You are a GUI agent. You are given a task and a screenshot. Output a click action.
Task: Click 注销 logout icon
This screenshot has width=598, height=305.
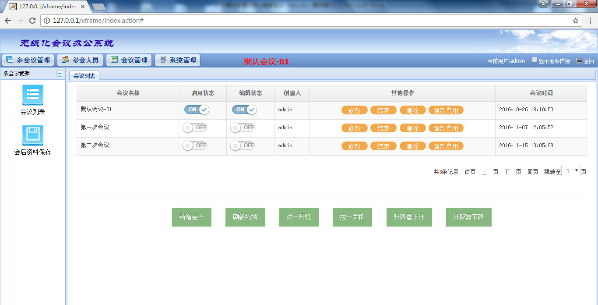click(x=579, y=61)
